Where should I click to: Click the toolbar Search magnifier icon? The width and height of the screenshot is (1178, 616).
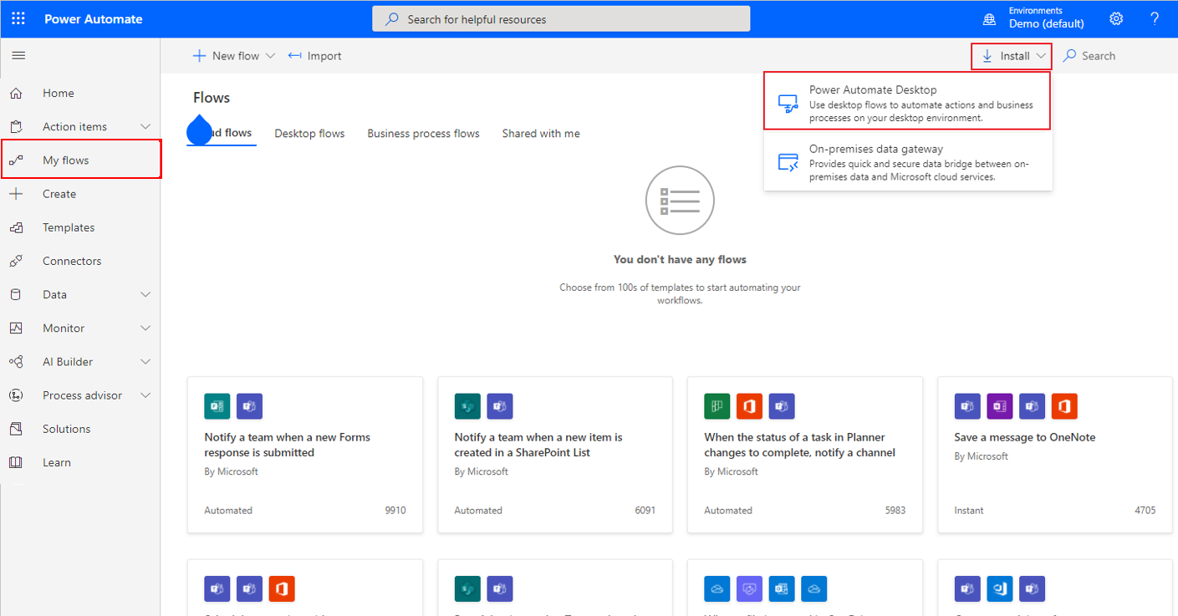click(x=1069, y=56)
